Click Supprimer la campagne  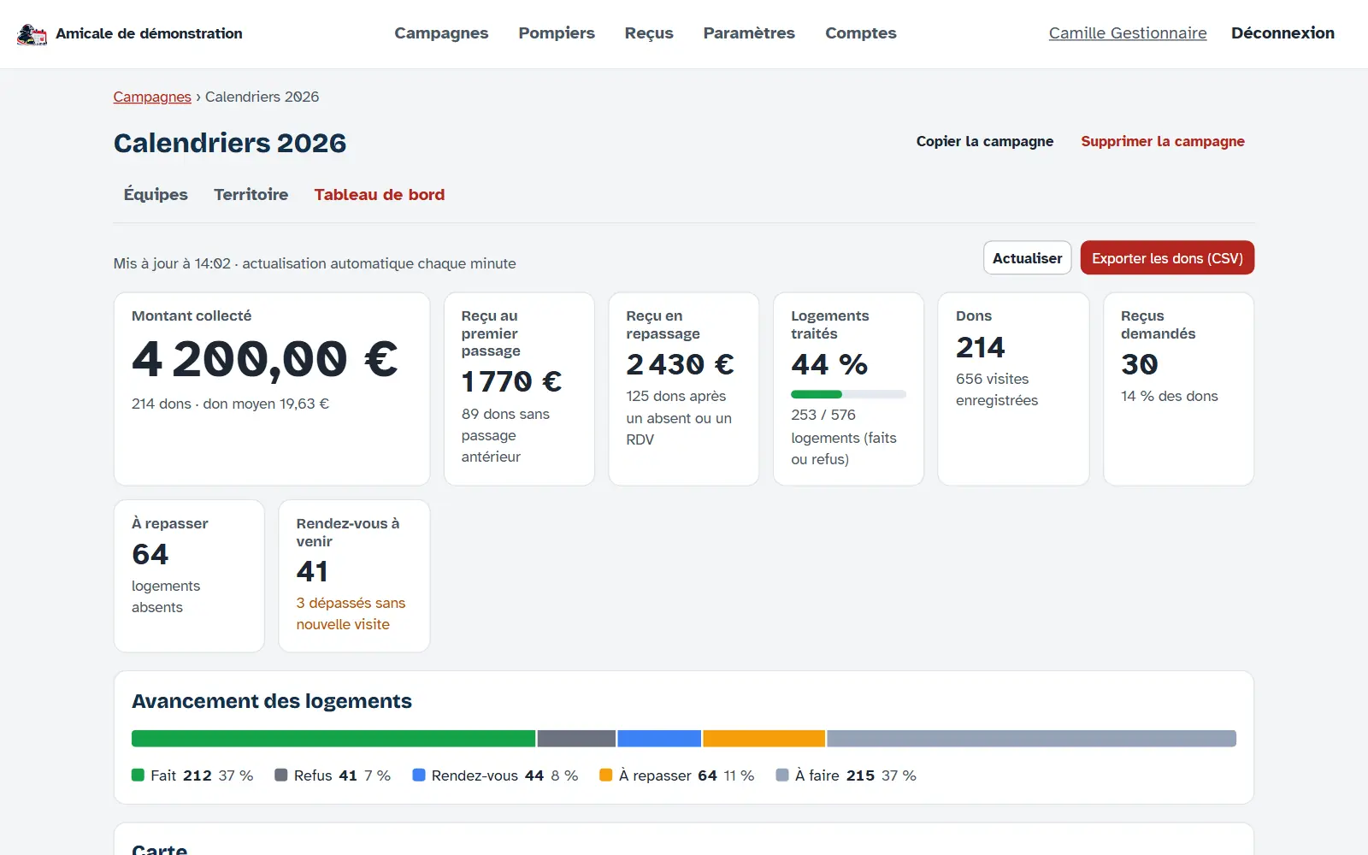pyautogui.click(x=1163, y=141)
